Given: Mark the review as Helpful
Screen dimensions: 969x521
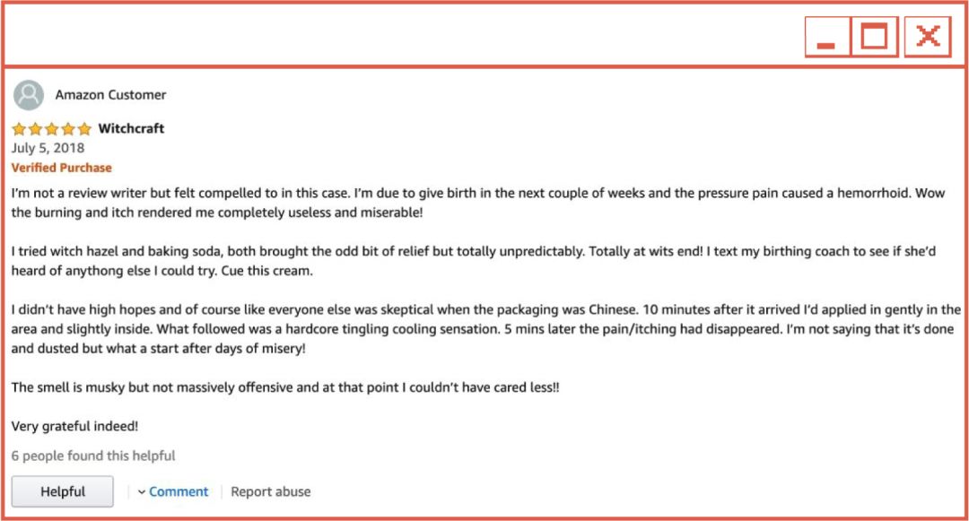Looking at the screenshot, I should tap(63, 491).
